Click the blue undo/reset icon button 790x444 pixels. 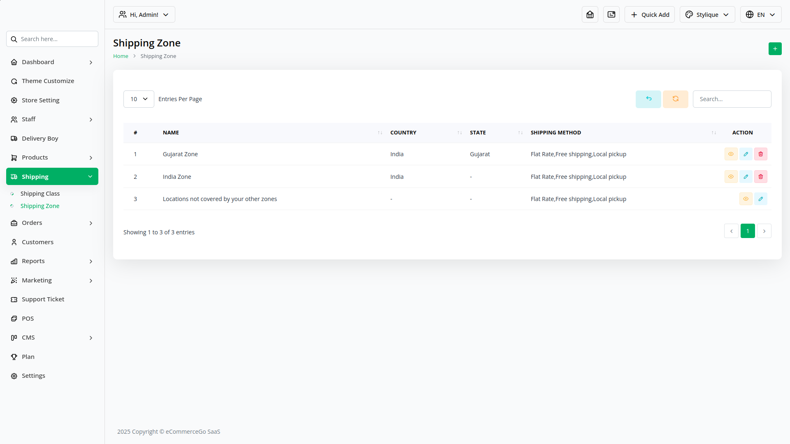648,99
